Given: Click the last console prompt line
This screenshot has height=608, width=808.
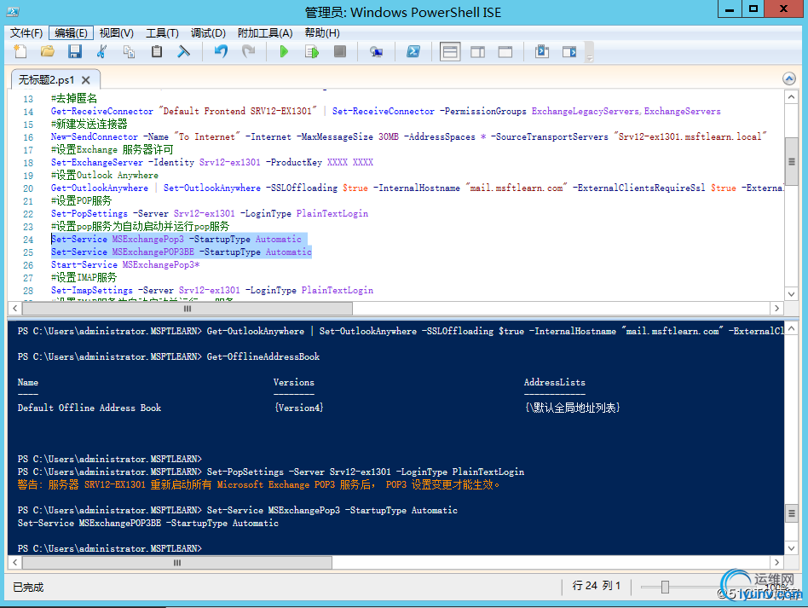Looking at the screenshot, I should (110, 548).
